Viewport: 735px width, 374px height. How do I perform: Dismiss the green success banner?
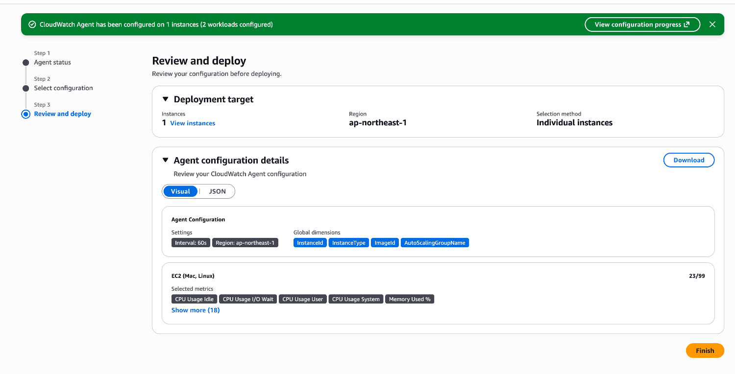click(x=712, y=24)
